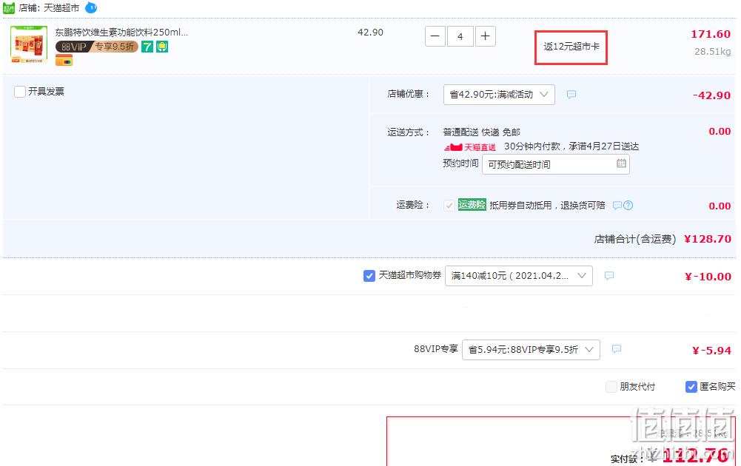The height and width of the screenshot is (466, 741).
Task: Click the credit card payment icon under product
Action: click(64, 60)
